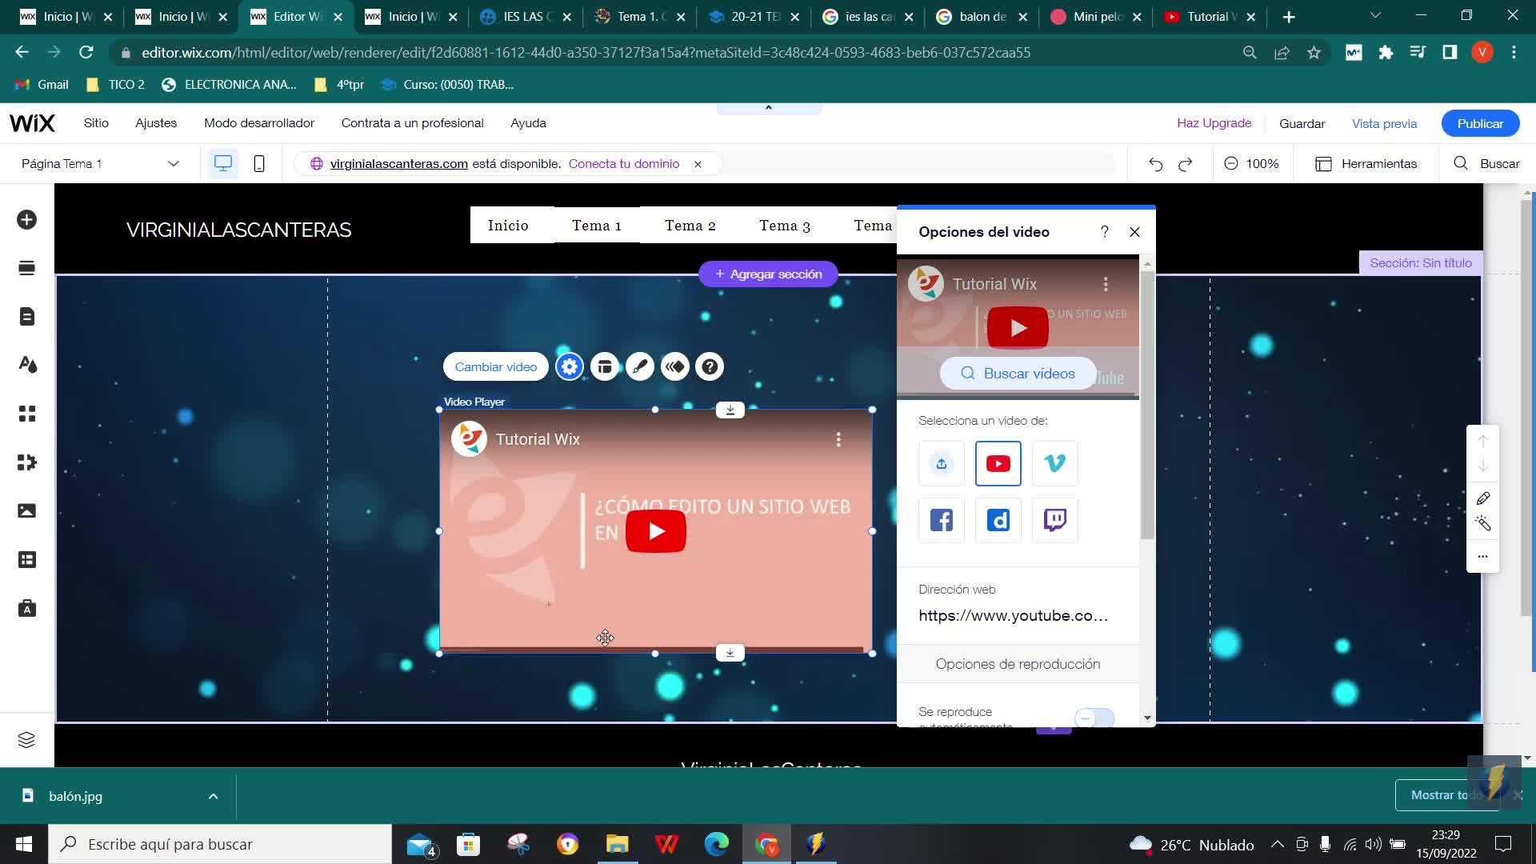Toggle autoplay switch in video options
1536x864 pixels.
1094,718
